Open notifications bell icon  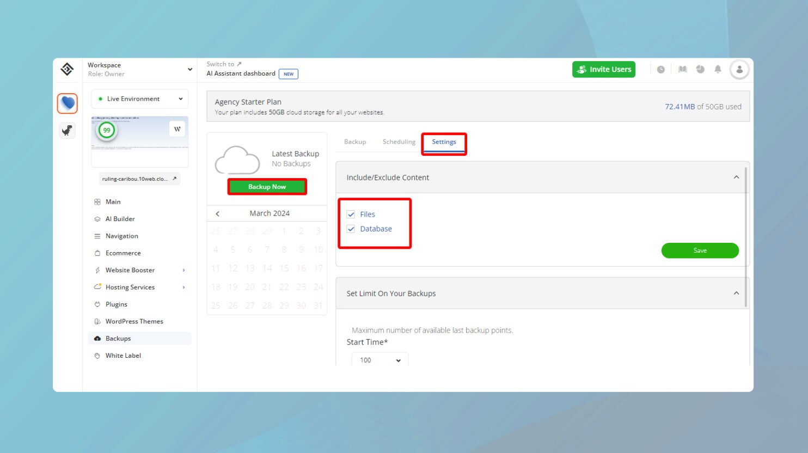click(718, 70)
